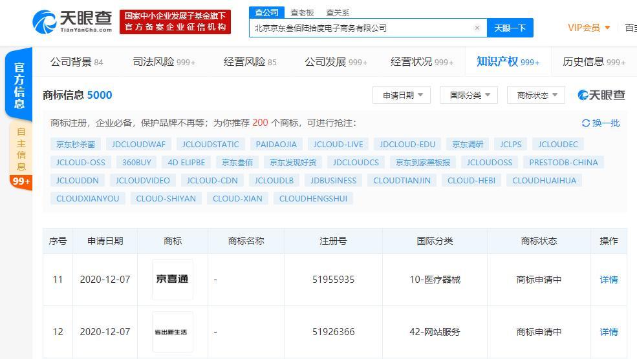Select the JCLOUDDN trademark tag

tap(77, 181)
